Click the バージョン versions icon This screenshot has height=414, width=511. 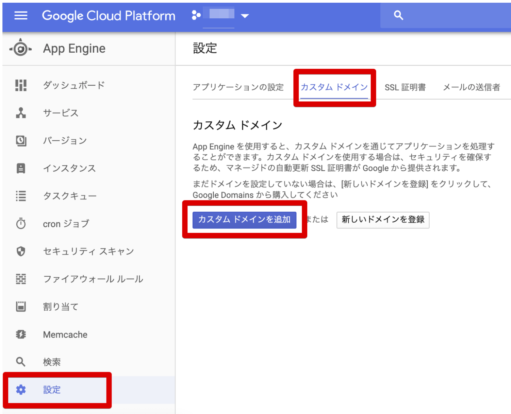click(21, 140)
